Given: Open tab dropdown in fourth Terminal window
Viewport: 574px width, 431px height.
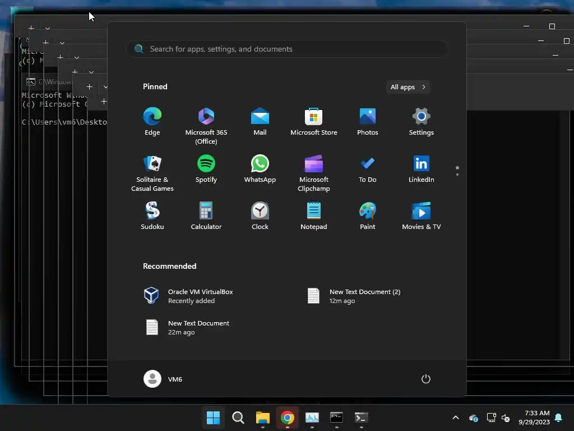Looking at the screenshot, I should [x=91, y=72].
